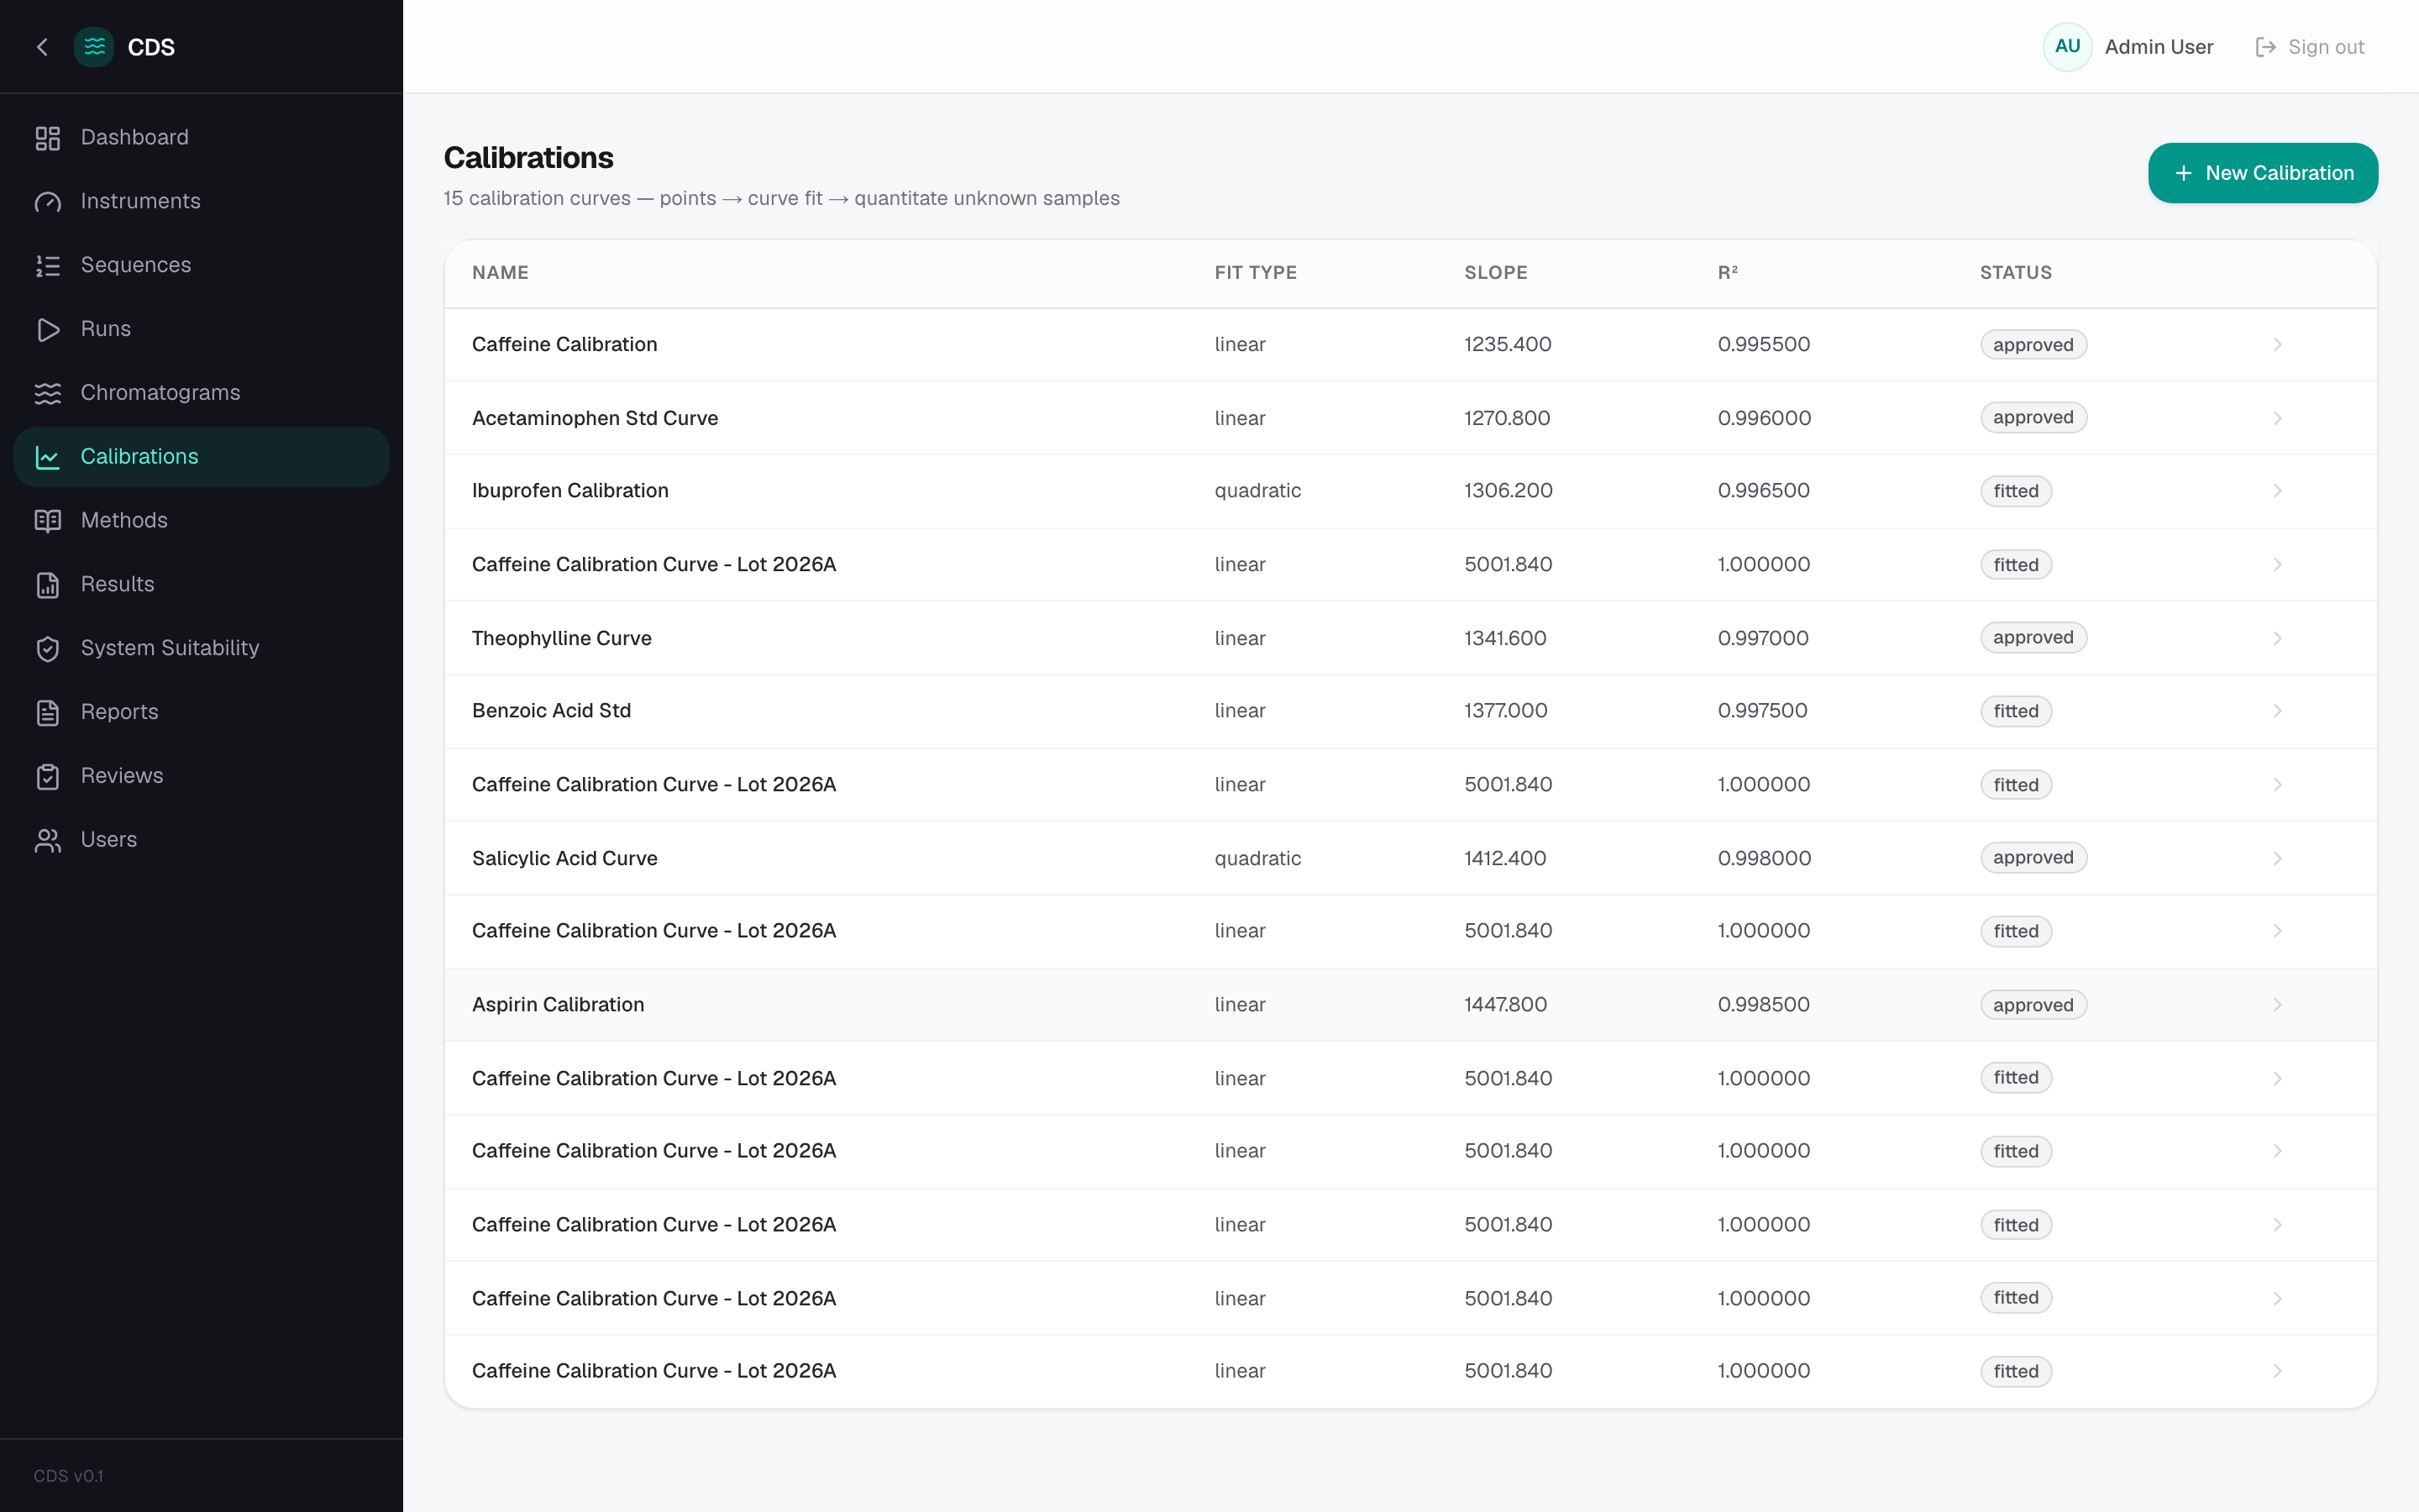Click slope value 1235.400

point(1508,345)
